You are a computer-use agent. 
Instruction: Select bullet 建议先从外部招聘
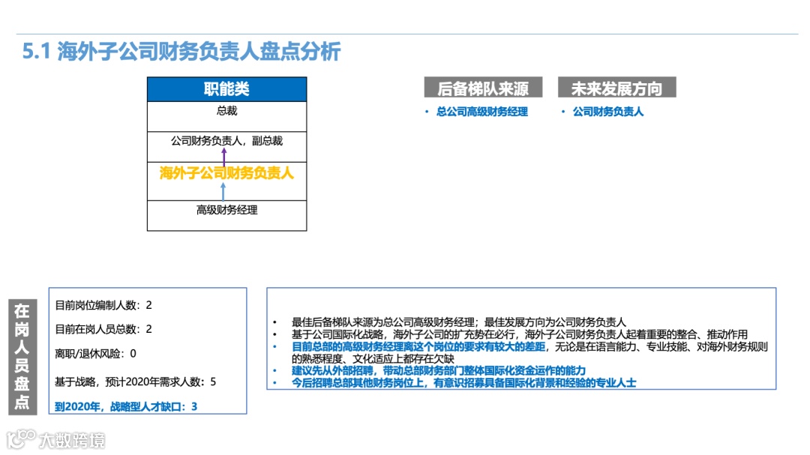click(x=439, y=370)
